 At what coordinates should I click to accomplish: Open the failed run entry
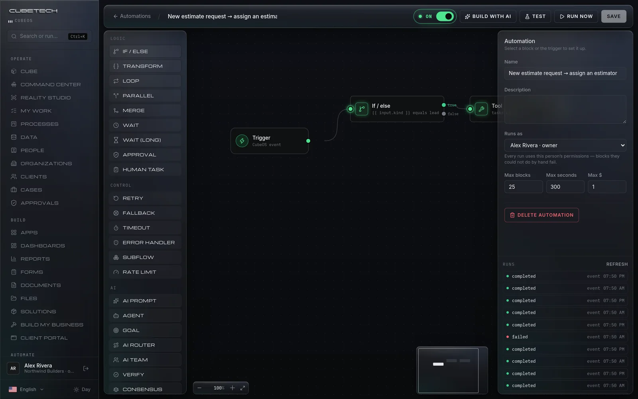pyautogui.click(x=565, y=337)
